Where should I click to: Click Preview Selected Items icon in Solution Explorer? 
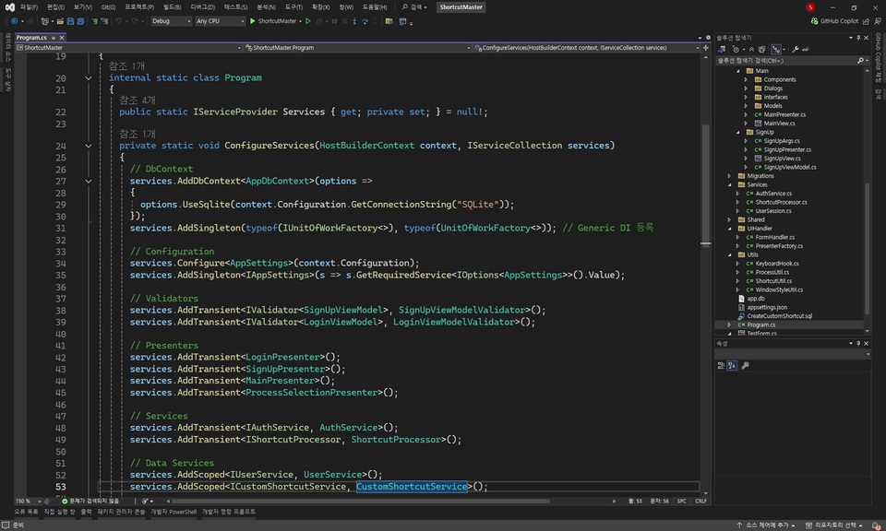pyautogui.click(x=806, y=49)
